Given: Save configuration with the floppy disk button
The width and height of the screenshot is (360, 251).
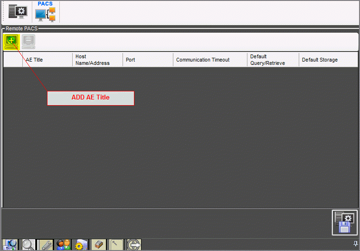Looking at the screenshot, I should tap(344, 223).
